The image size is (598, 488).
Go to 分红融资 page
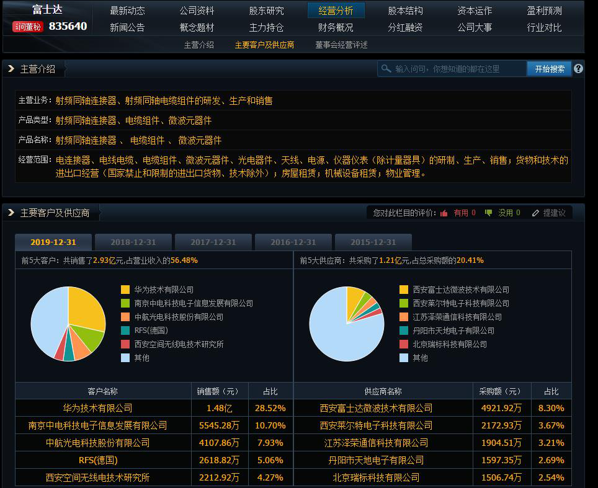coord(406,27)
